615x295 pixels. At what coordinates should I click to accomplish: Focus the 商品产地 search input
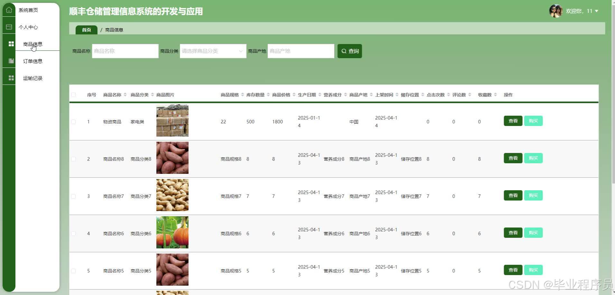301,51
